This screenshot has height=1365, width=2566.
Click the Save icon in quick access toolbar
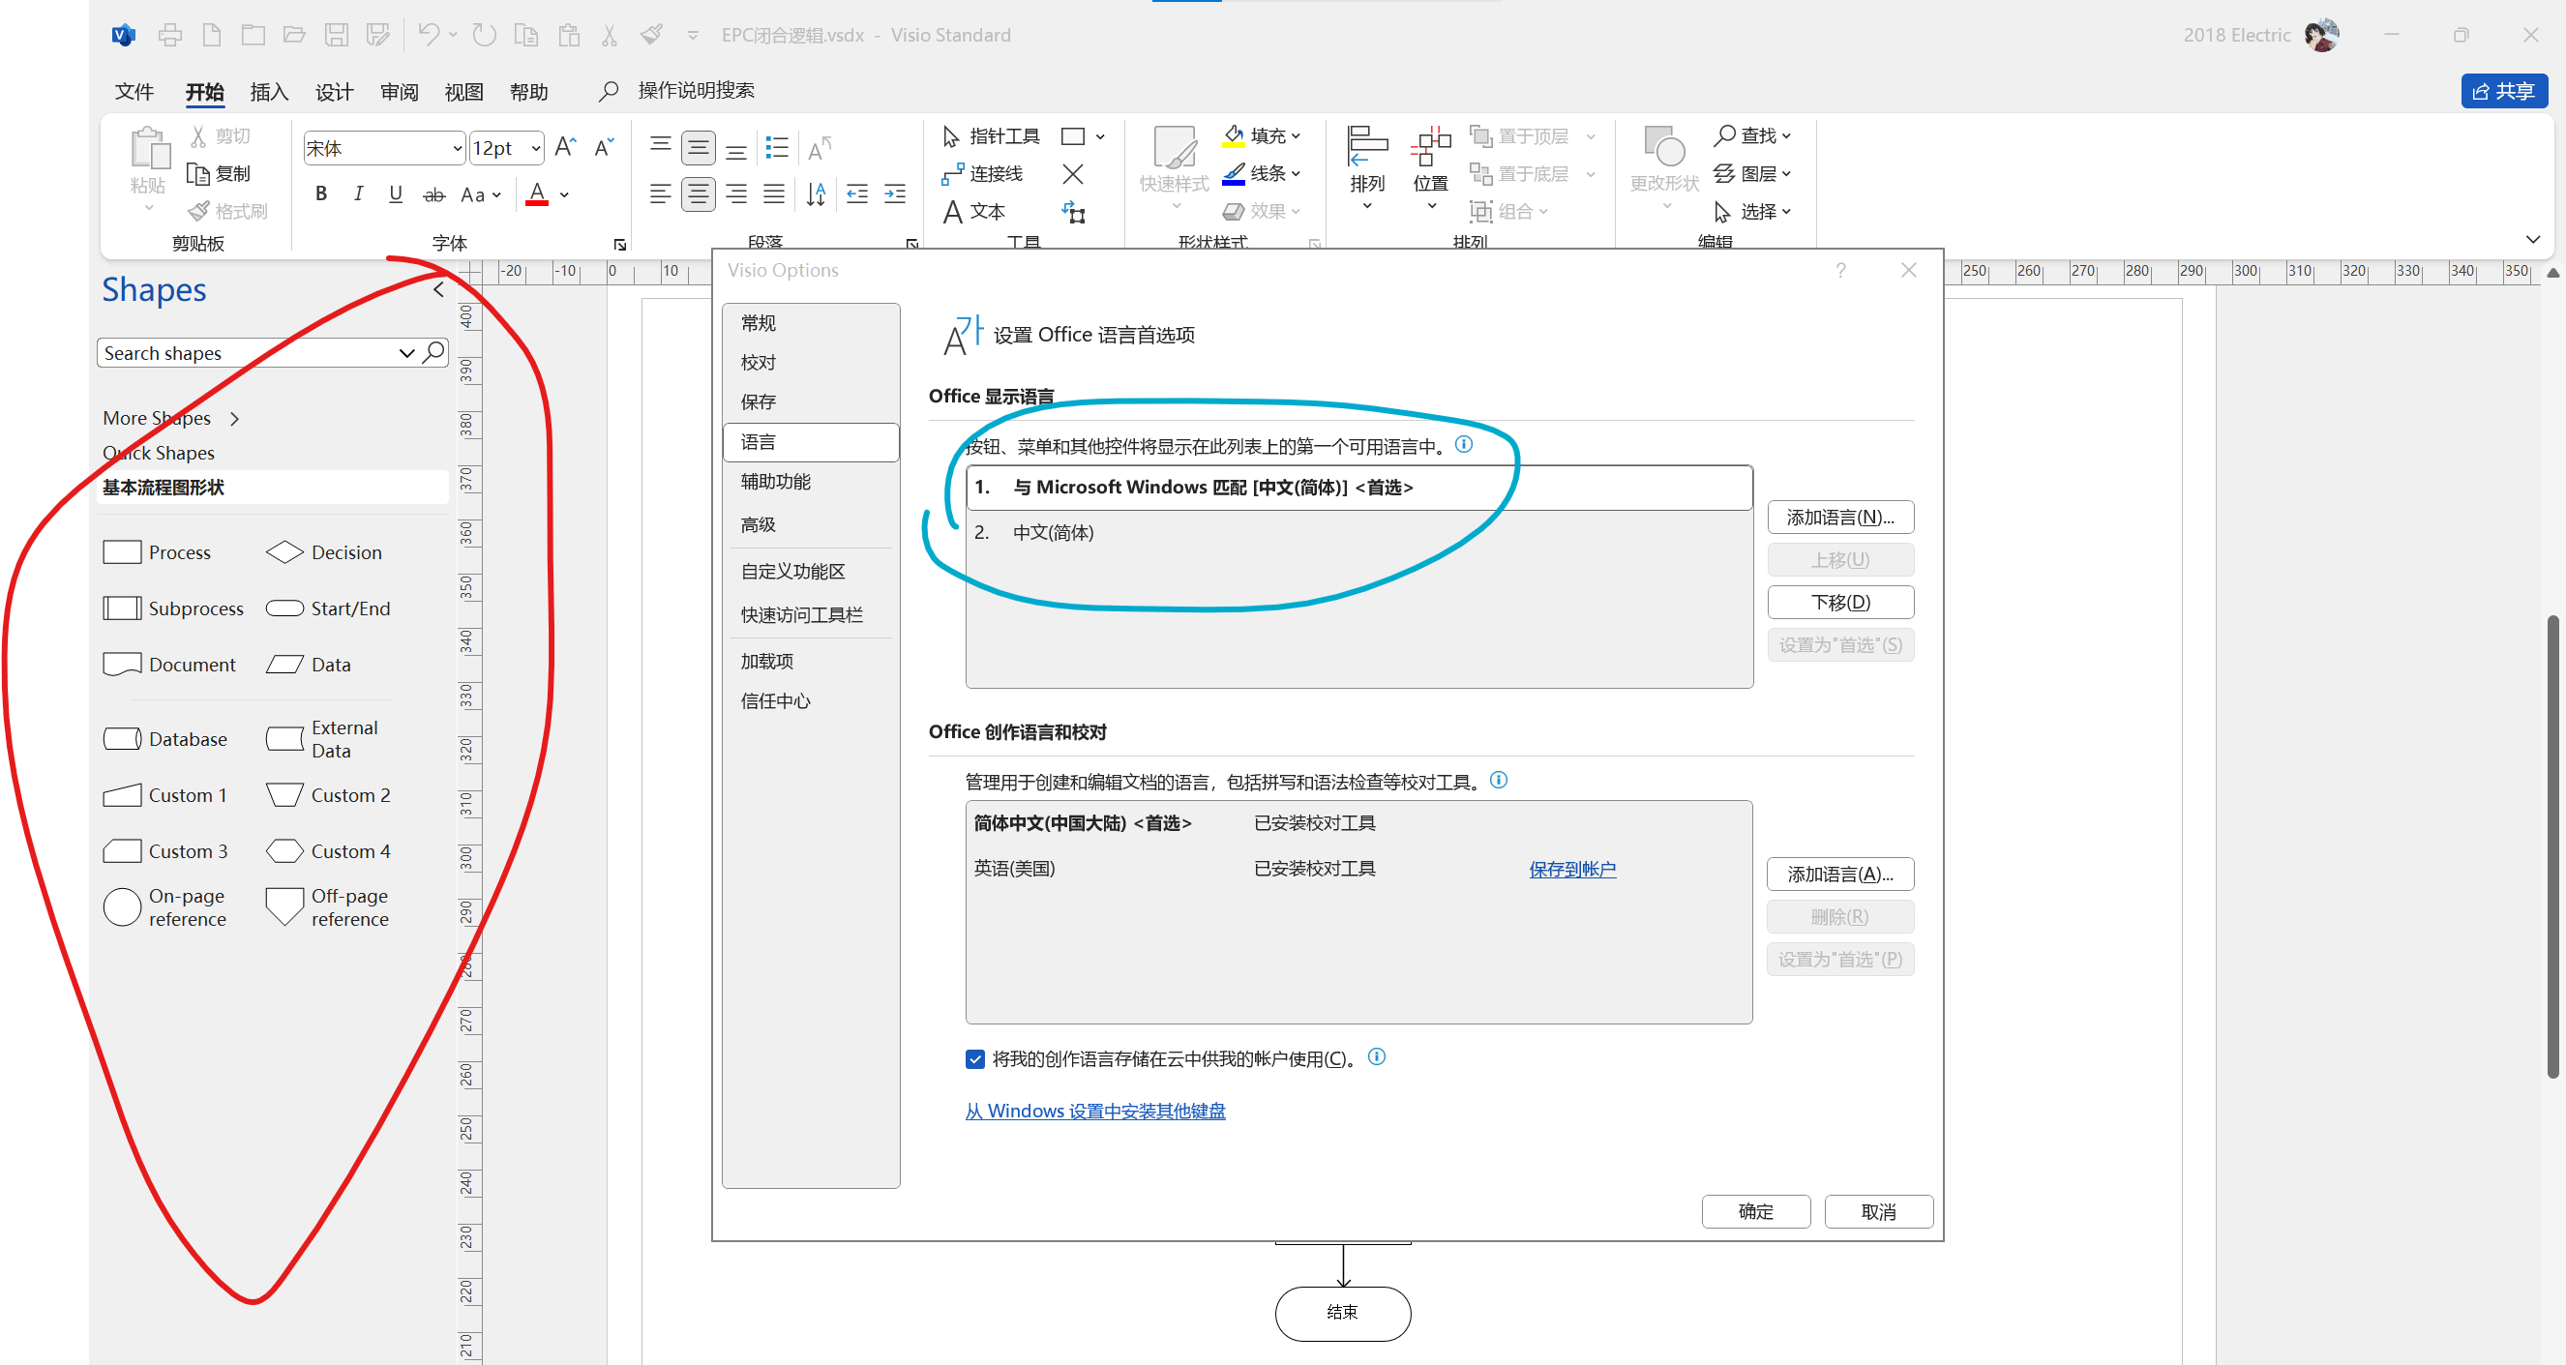click(337, 35)
